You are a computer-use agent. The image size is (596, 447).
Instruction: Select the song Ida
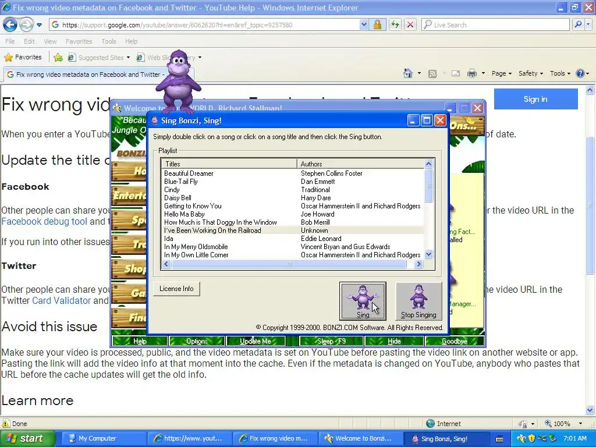pos(168,239)
